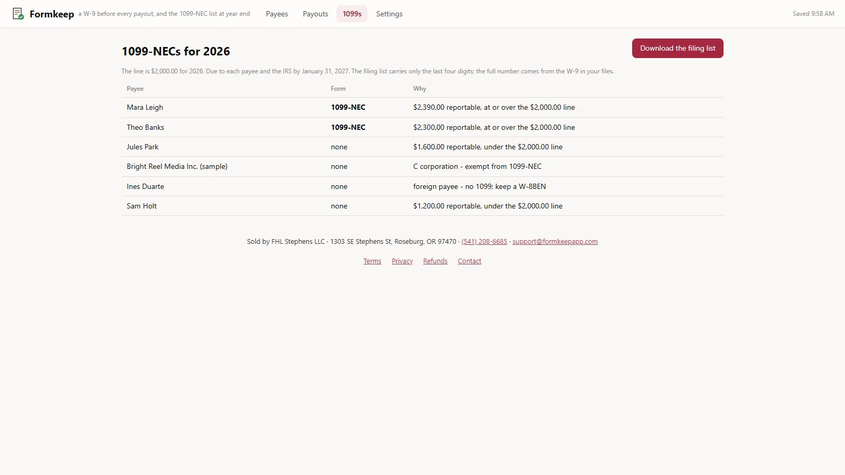Screen dimensions: 845x475
Task: Click the none form cell for Sam Holt
Action: pyautogui.click(x=339, y=206)
